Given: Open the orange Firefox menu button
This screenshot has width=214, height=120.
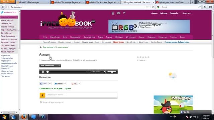Looking at the screenshot, I should 7,1.
